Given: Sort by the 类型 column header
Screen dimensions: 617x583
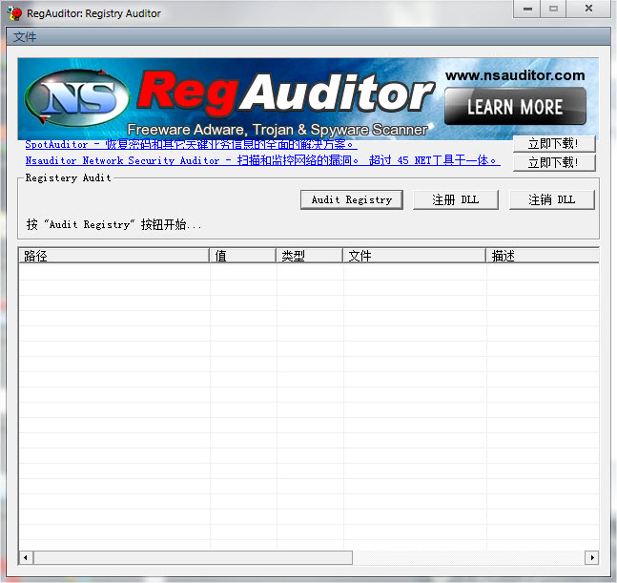Looking at the screenshot, I should 309,256.
